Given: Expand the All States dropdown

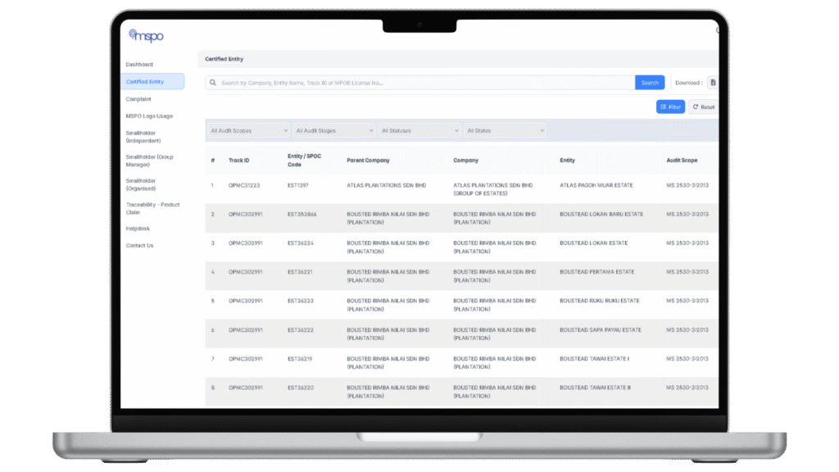Looking at the screenshot, I should pyautogui.click(x=504, y=130).
